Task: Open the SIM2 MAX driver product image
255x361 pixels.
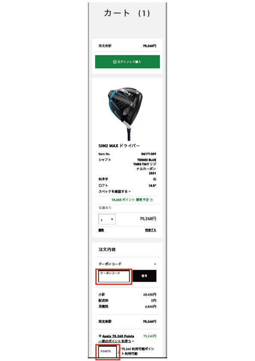Action: coord(126,113)
